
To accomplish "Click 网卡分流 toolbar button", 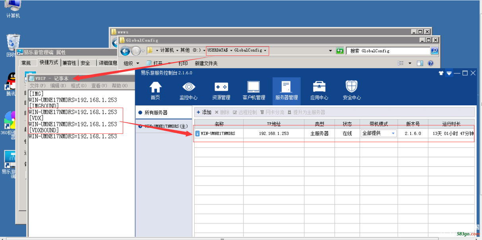I will [x=272, y=112].
